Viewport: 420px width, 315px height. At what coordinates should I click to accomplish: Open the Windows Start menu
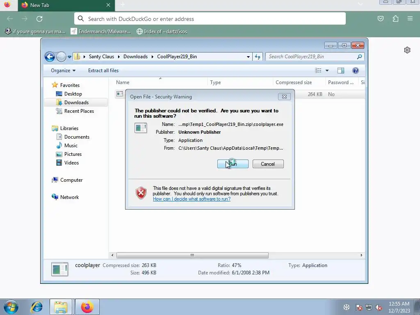click(11, 307)
